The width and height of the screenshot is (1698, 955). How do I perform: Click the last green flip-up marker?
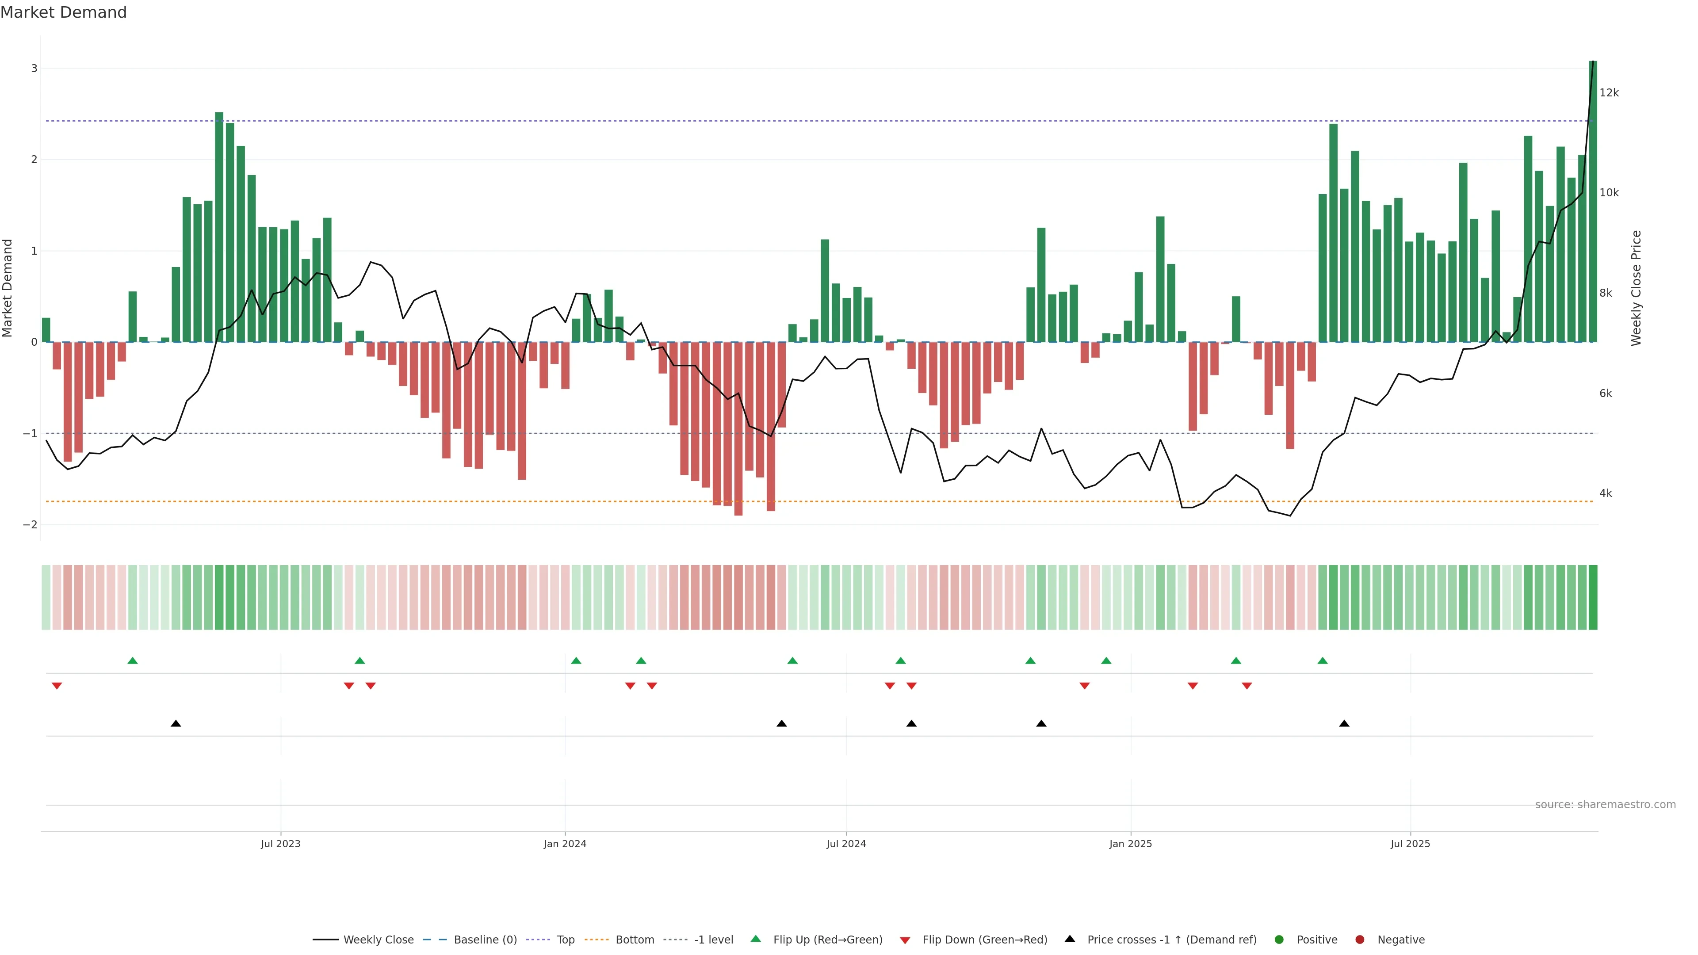click(1322, 661)
